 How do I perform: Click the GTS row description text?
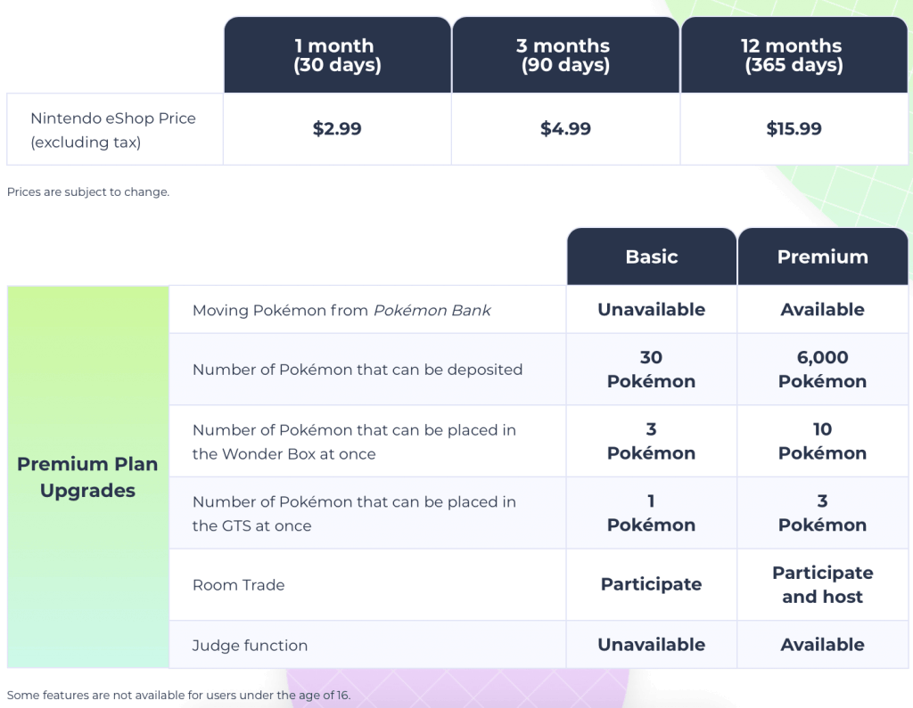click(354, 513)
